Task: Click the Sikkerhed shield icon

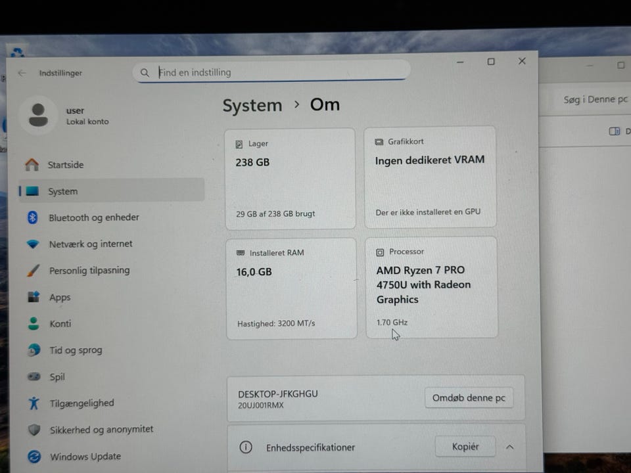Action: [x=34, y=430]
